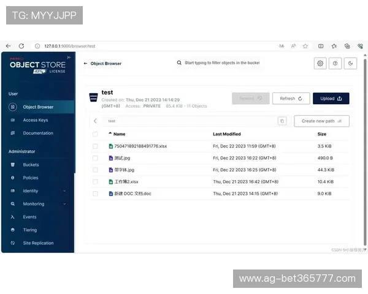Collapse sidebar using the top-left menu icon
Screen dimensions: 368x294
click(69, 58)
